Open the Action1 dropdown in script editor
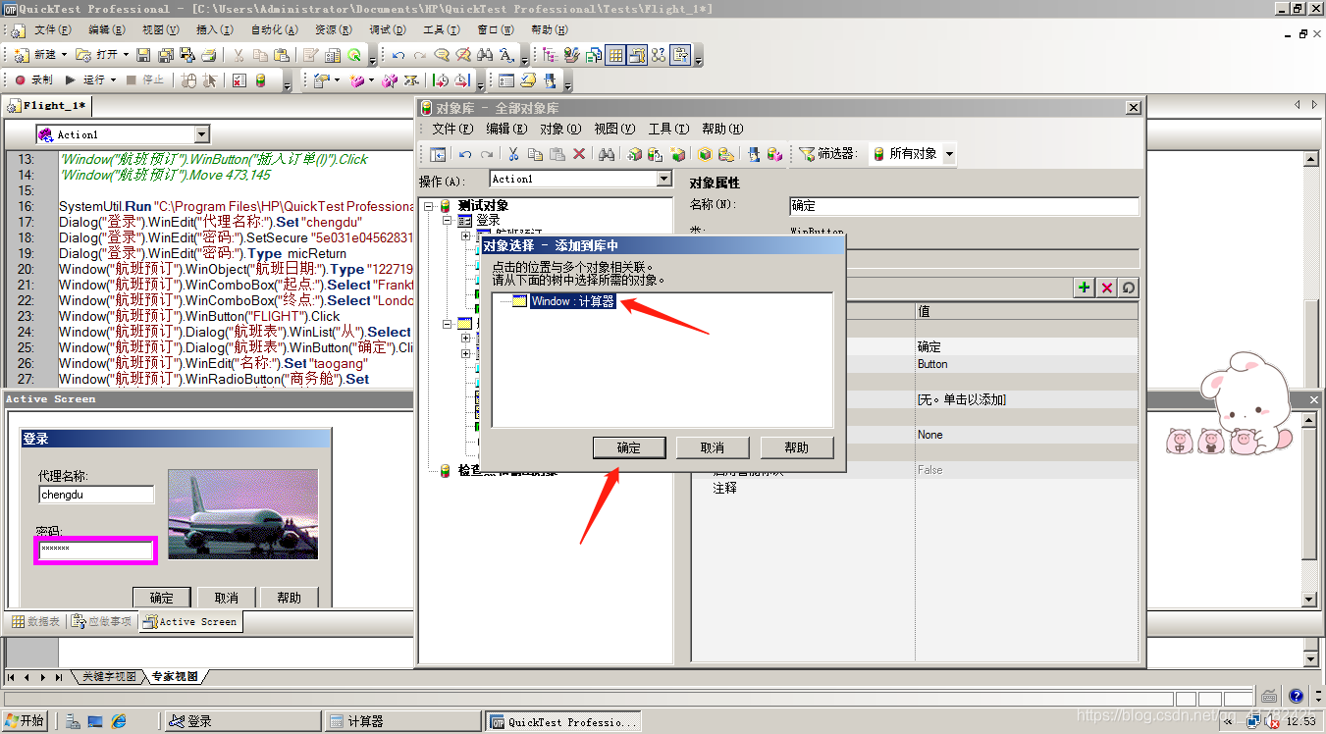The height and width of the screenshot is (734, 1326). (x=202, y=134)
